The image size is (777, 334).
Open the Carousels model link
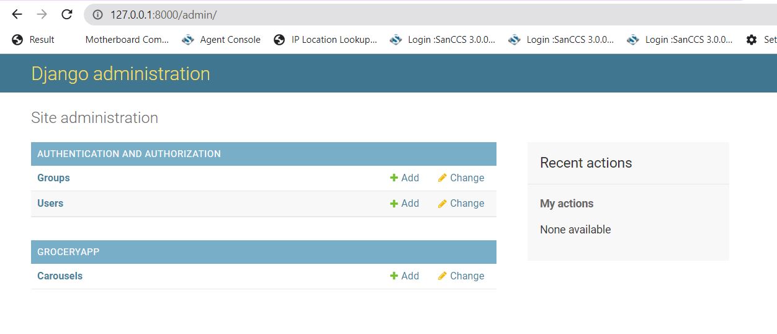coord(60,276)
